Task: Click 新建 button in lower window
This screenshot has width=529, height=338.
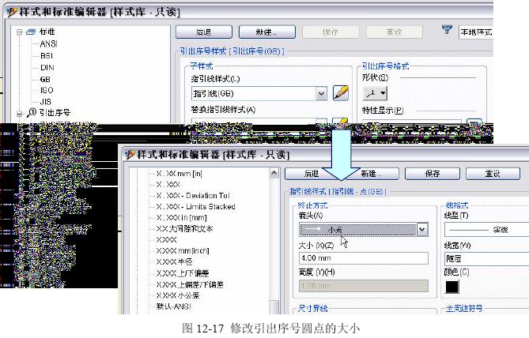Action: tap(370, 174)
